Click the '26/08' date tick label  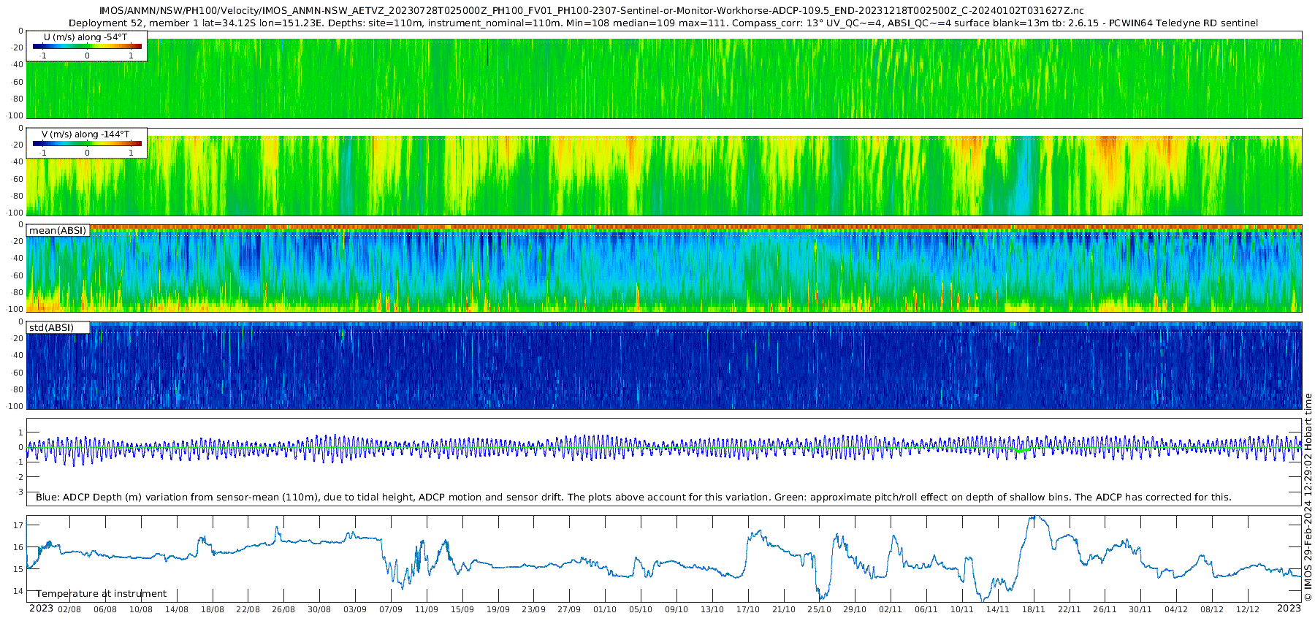click(x=283, y=609)
